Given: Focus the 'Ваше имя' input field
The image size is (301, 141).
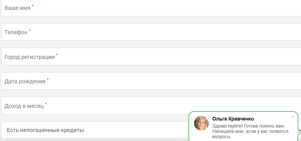Looking at the screenshot, I should tap(151, 8).
